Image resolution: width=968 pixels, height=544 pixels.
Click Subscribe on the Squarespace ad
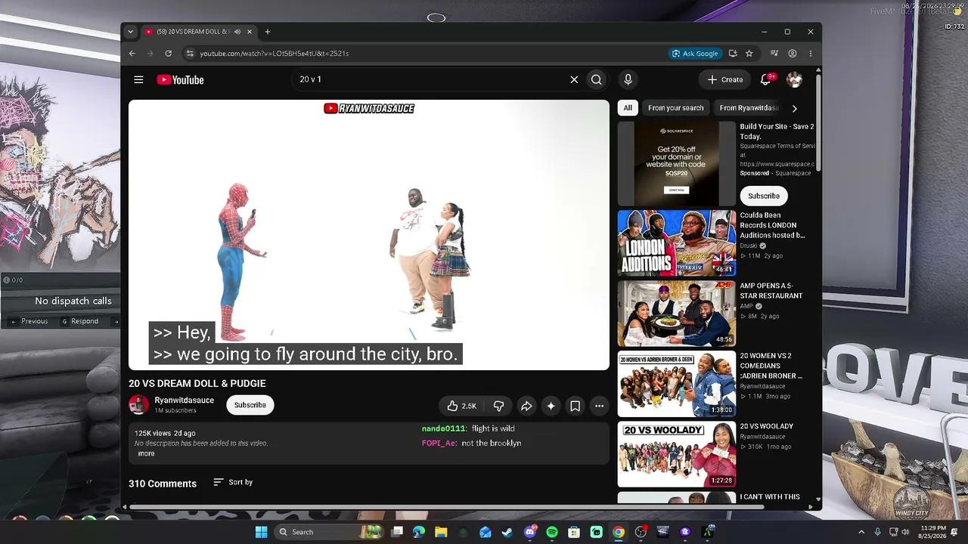pos(764,196)
